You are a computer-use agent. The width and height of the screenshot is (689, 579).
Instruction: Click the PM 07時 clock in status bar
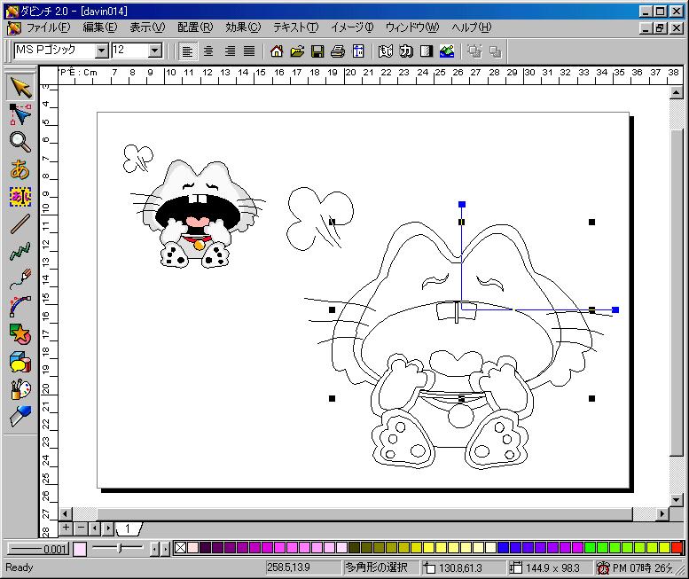coord(636,567)
